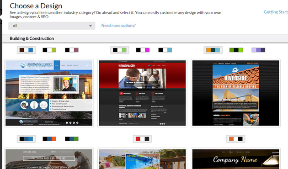288x169 pixels.
Task: Click the Need more options? link
Action: click(118, 26)
